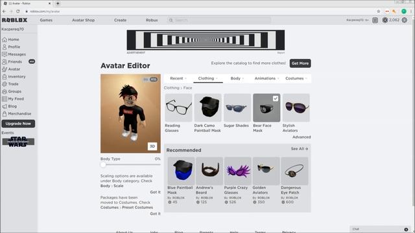Open a new browser tab
Image resolution: width=415 pixels, height=233 pixels.
(x=58, y=3)
